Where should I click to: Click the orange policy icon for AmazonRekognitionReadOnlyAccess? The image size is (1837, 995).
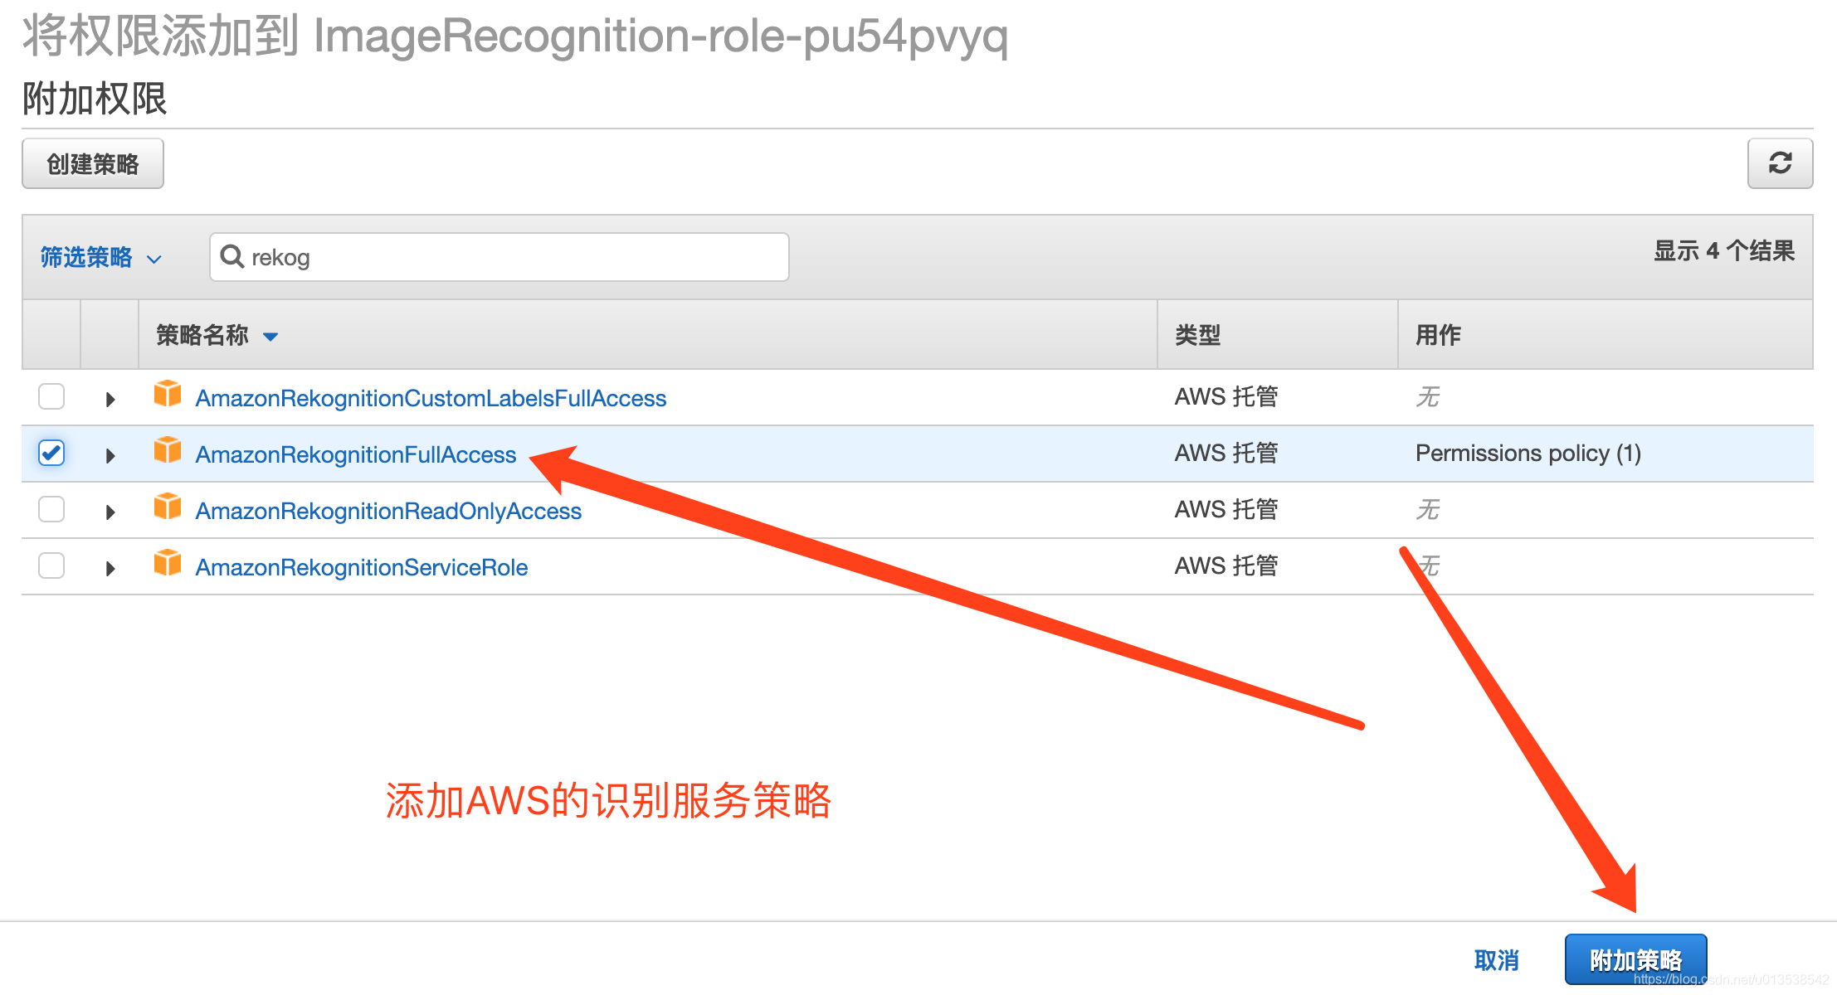point(168,507)
